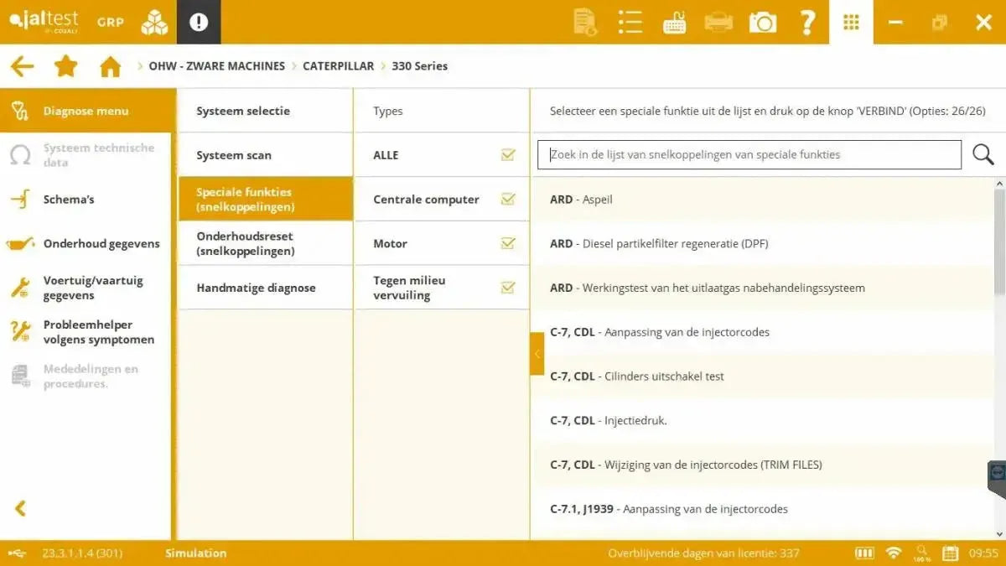Take a screenshot with the camera icon
This screenshot has height=566, width=1006.
(x=762, y=22)
